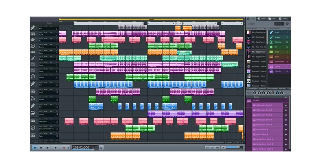The height and width of the screenshot is (168, 321).
Task: Open the FX menu on track 9 Drums
Action: pos(56,75)
